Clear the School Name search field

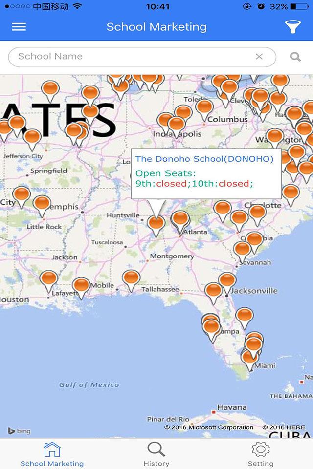pyautogui.click(x=259, y=57)
